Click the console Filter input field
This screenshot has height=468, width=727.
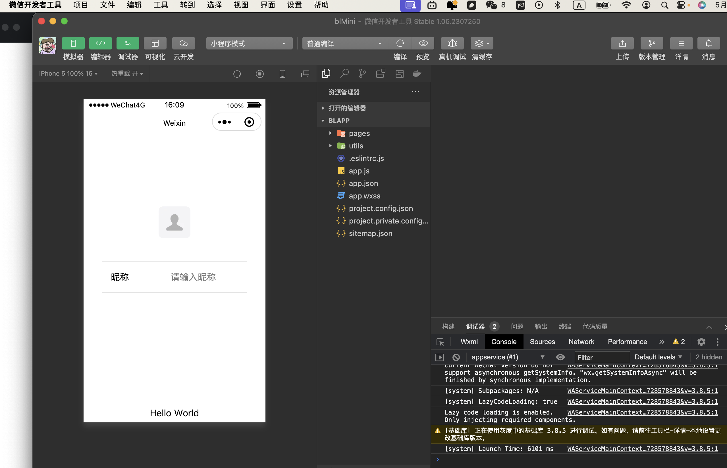click(x=602, y=357)
